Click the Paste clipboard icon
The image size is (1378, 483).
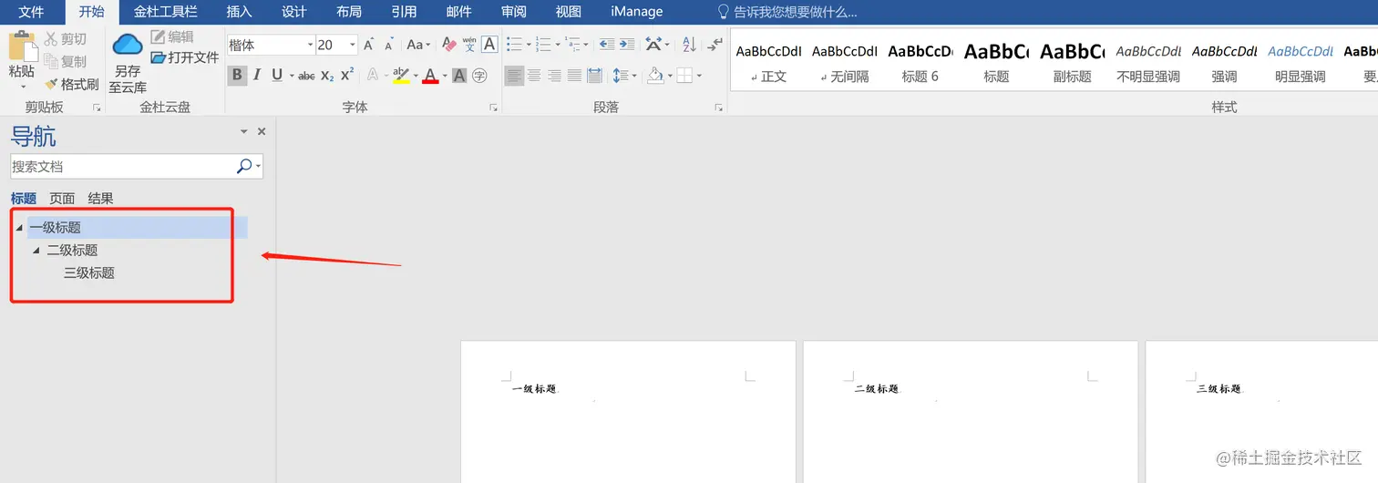pyautogui.click(x=22, y=46)
